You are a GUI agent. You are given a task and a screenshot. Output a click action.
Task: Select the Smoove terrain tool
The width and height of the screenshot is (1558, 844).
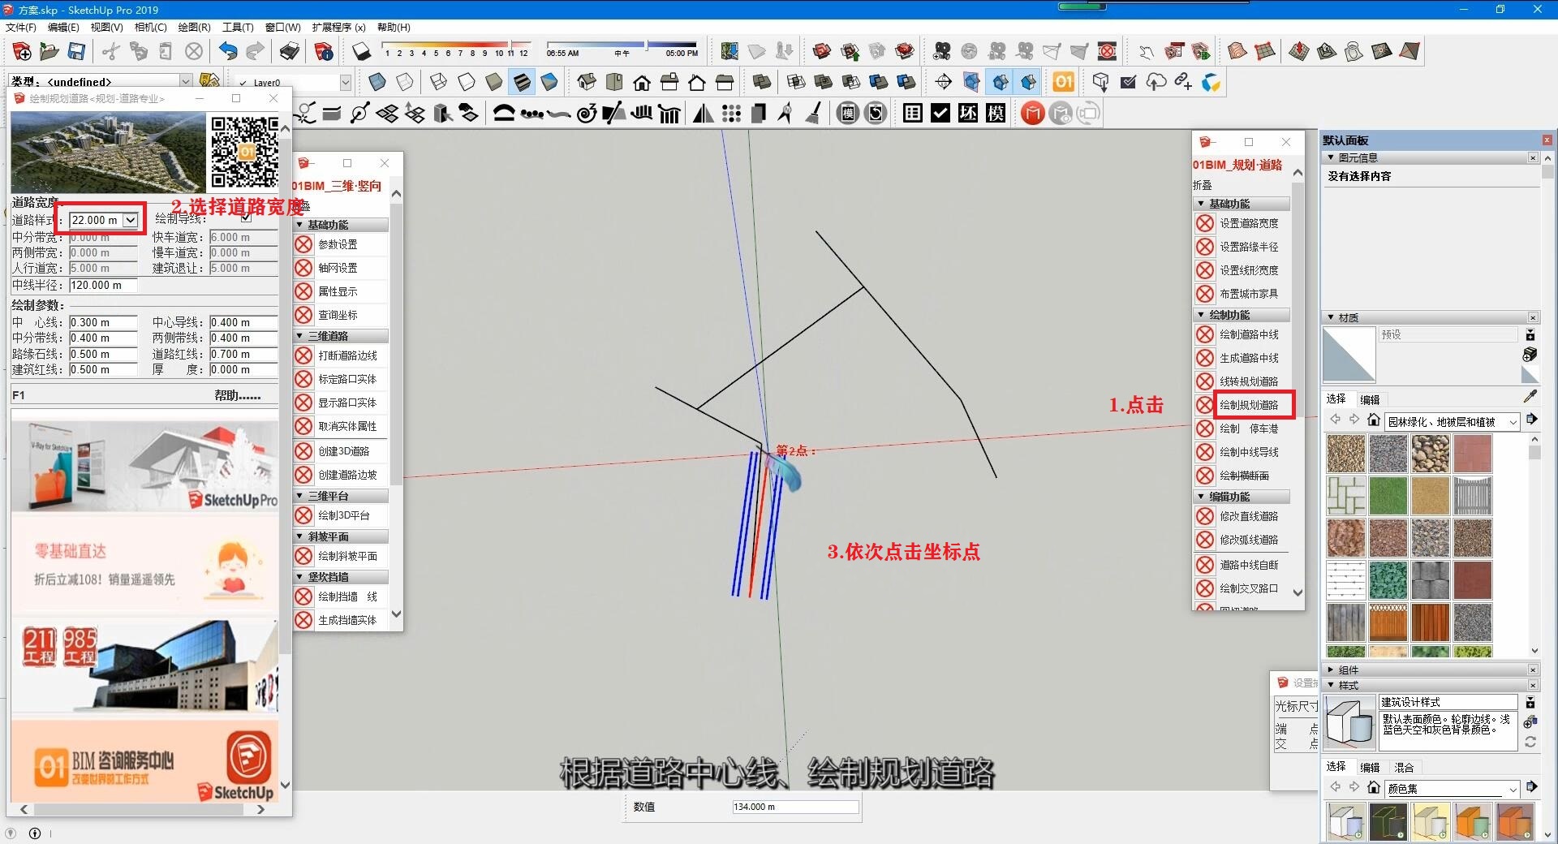(1299, 52)
